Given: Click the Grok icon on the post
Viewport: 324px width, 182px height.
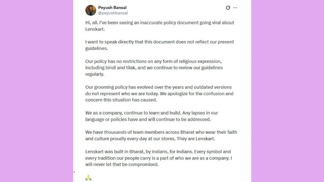Looking at the screenshot, I should [227, 8].
